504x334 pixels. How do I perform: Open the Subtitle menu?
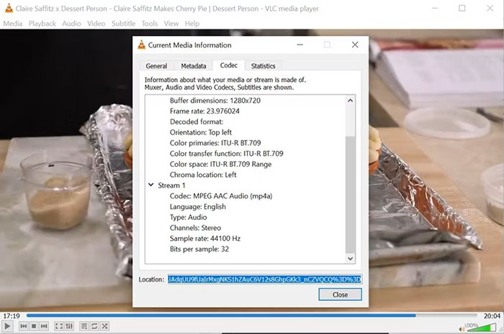pos(123,24)
